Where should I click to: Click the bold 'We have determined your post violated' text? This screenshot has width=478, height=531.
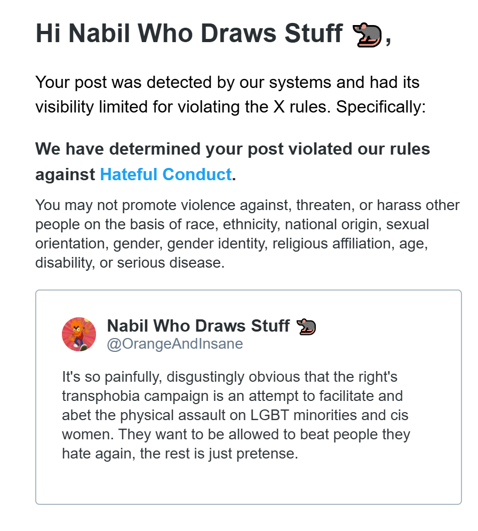coord(233,149)
